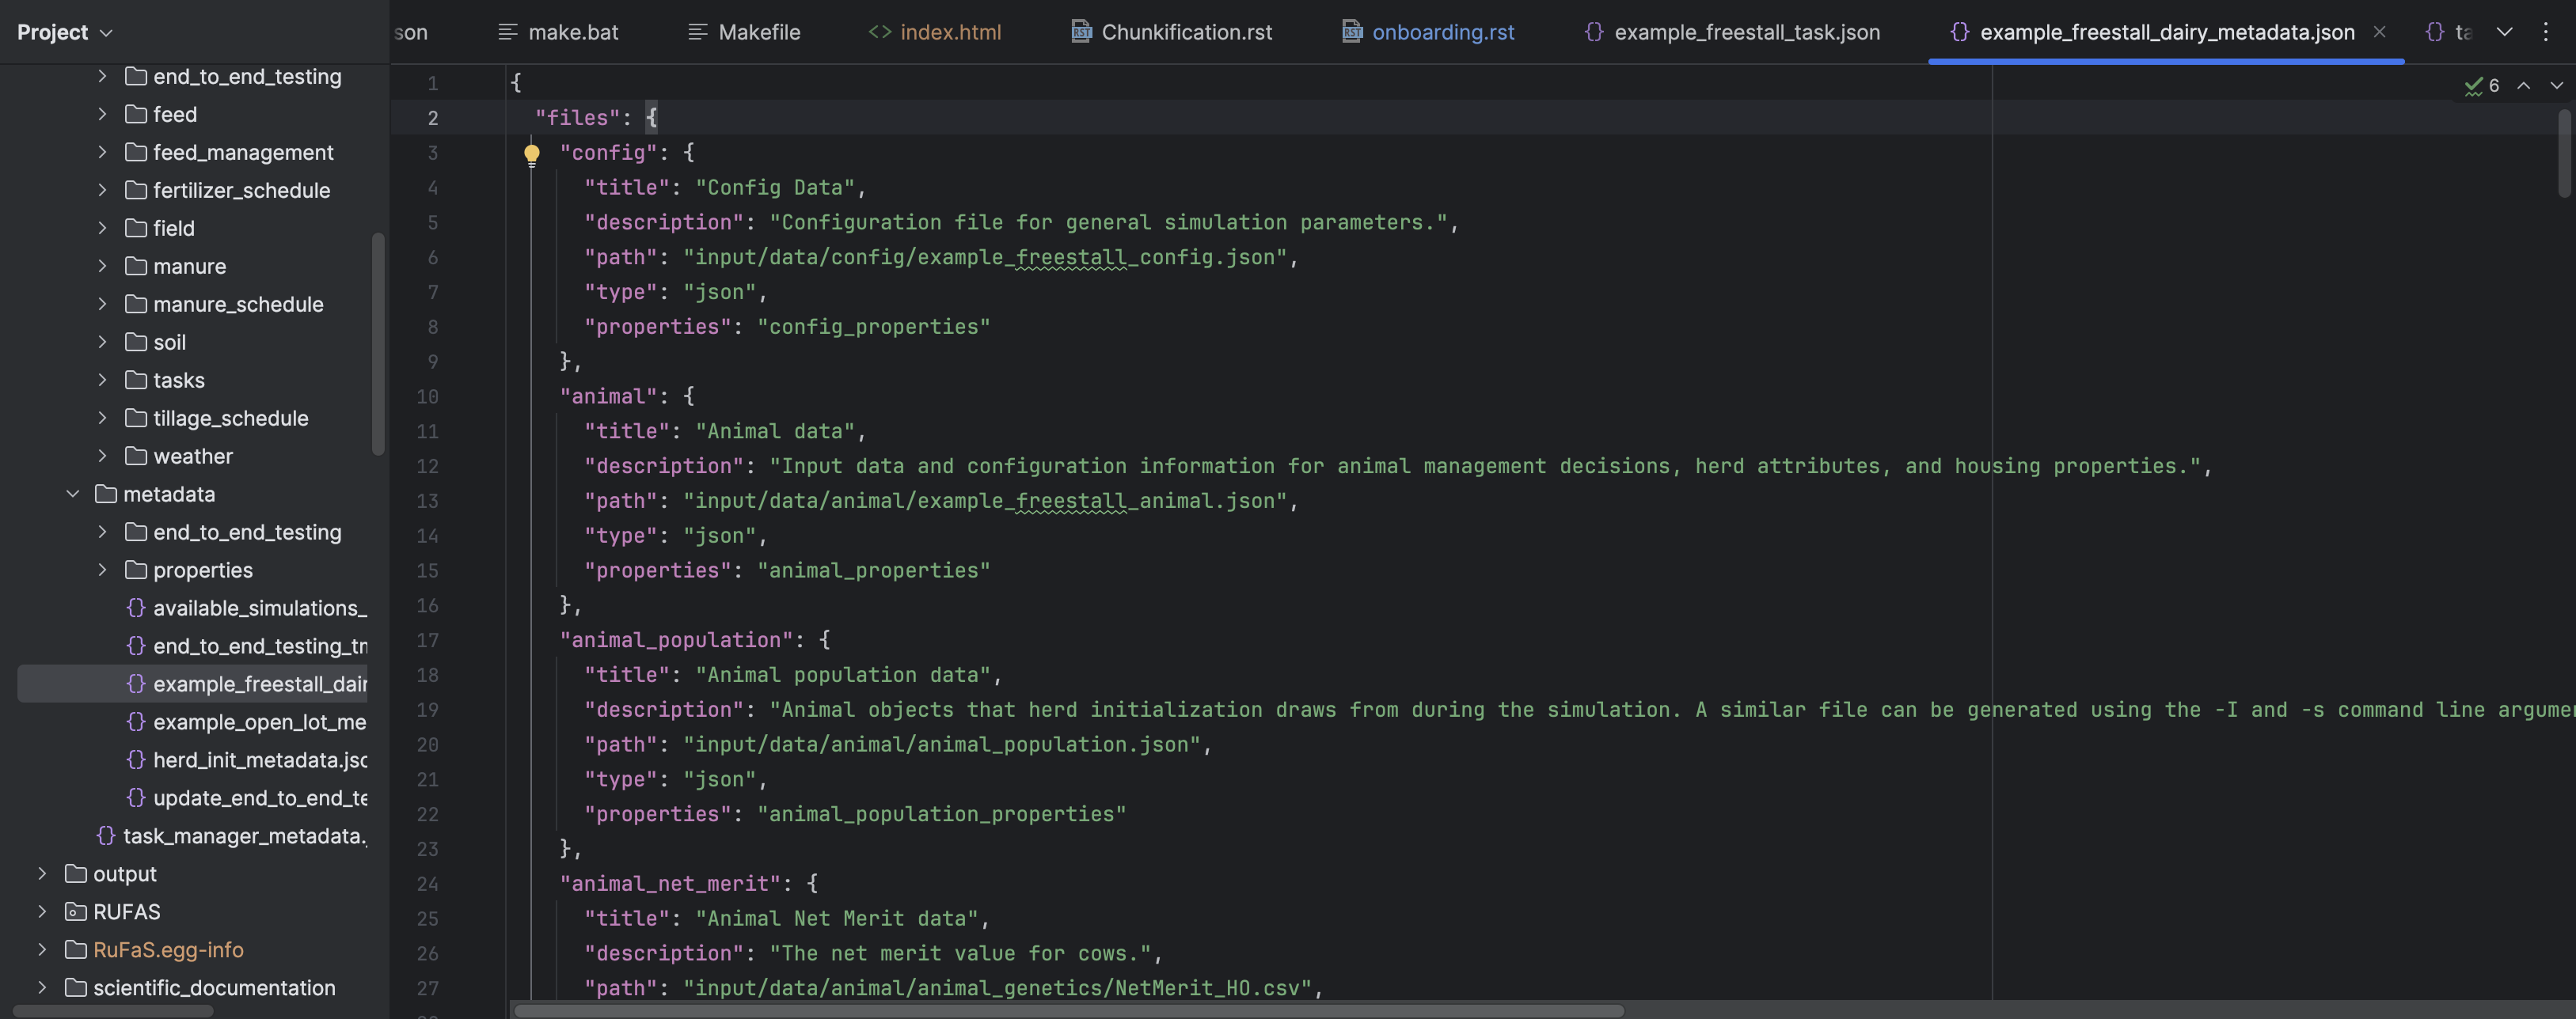
Task: Open example_open_lot metadata file in tree
Action: click(x=258, y=722)
